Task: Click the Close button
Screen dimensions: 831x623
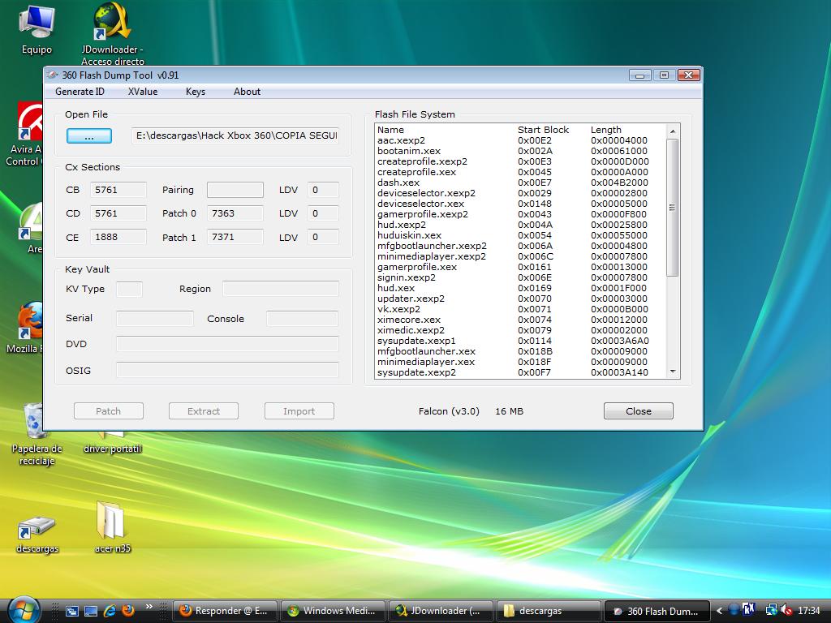Action: [638, 411]
